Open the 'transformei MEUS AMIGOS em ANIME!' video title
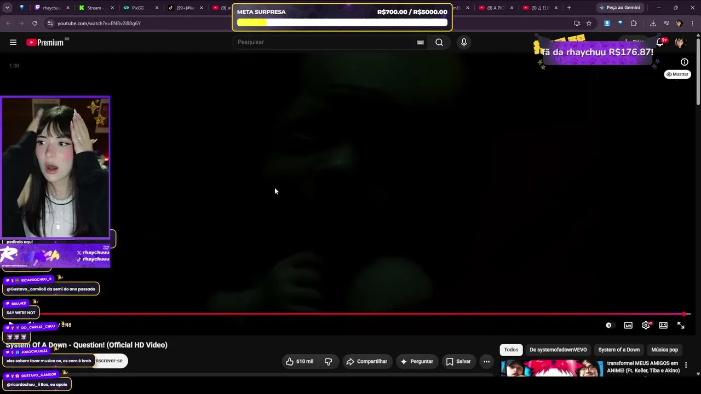 pos(643,367)
